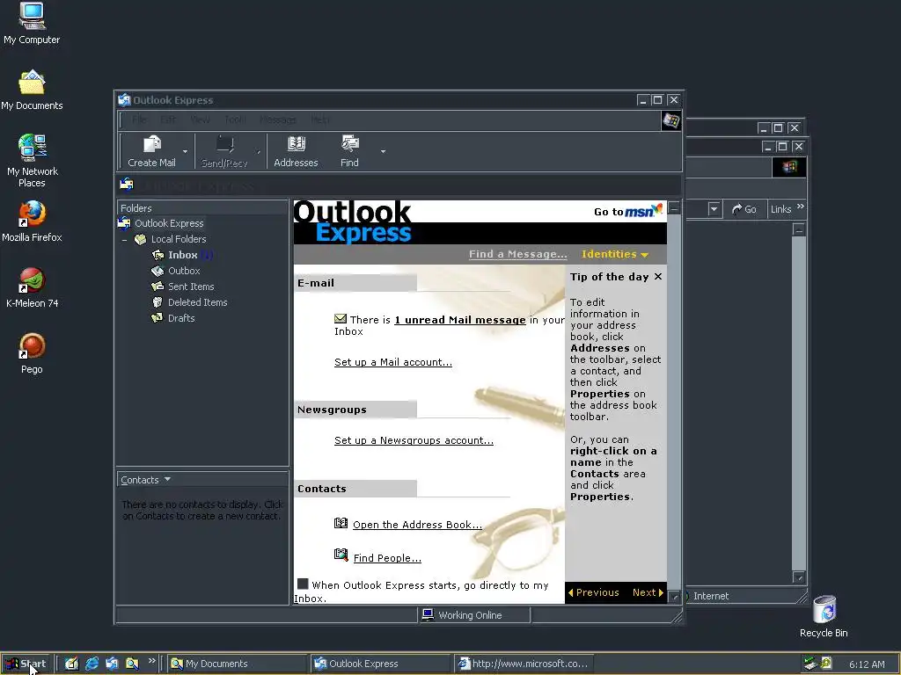Open the View menu
The image size is (901, 675).
click(200, 120)
